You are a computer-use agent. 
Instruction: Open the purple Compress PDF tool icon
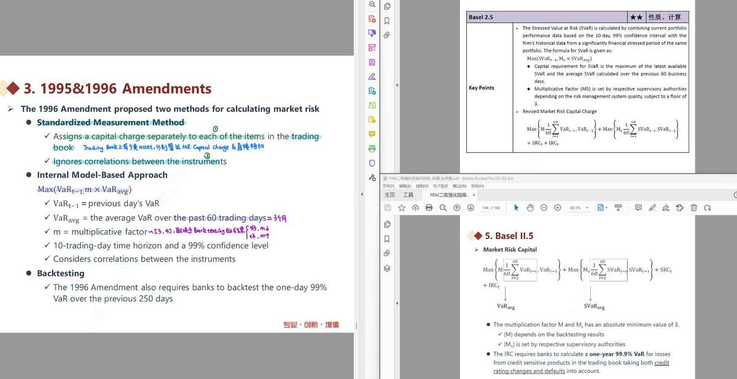[372, 62]
